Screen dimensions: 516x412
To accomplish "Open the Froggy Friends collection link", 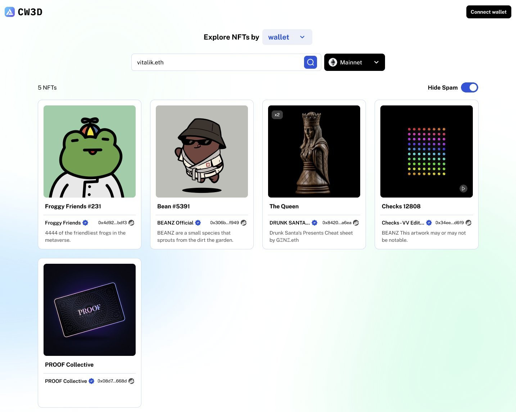I will point(63,223).
